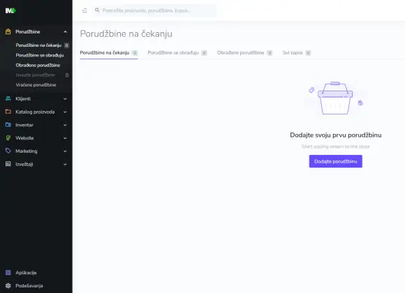The height and width of the screenshot is (293, 405).
Task: Click the Dodajte porudžbinu button
Action: coord(335,161)
